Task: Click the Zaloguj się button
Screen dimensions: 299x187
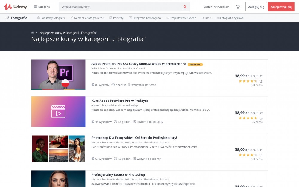Action: (x=256, y=7)
